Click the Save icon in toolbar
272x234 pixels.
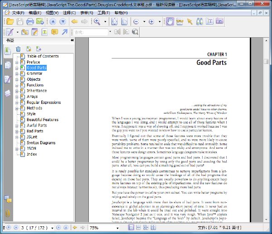(x=20, y=21)
